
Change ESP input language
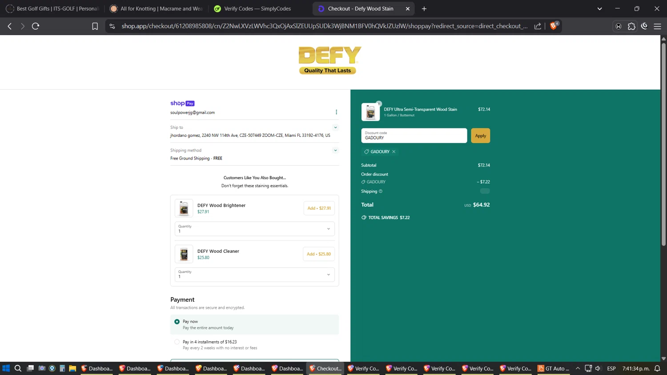pos(611,368)
